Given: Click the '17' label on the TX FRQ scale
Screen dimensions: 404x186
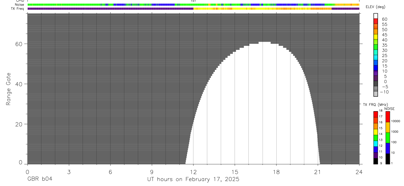Looking at the screenshot, I should (381, 116).
